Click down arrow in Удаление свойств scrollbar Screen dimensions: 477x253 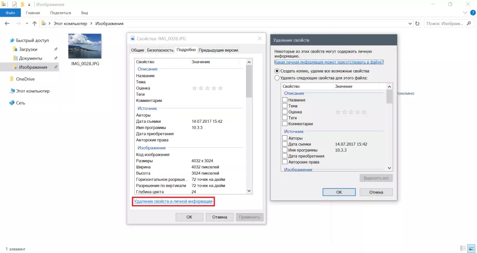(389, 167)
